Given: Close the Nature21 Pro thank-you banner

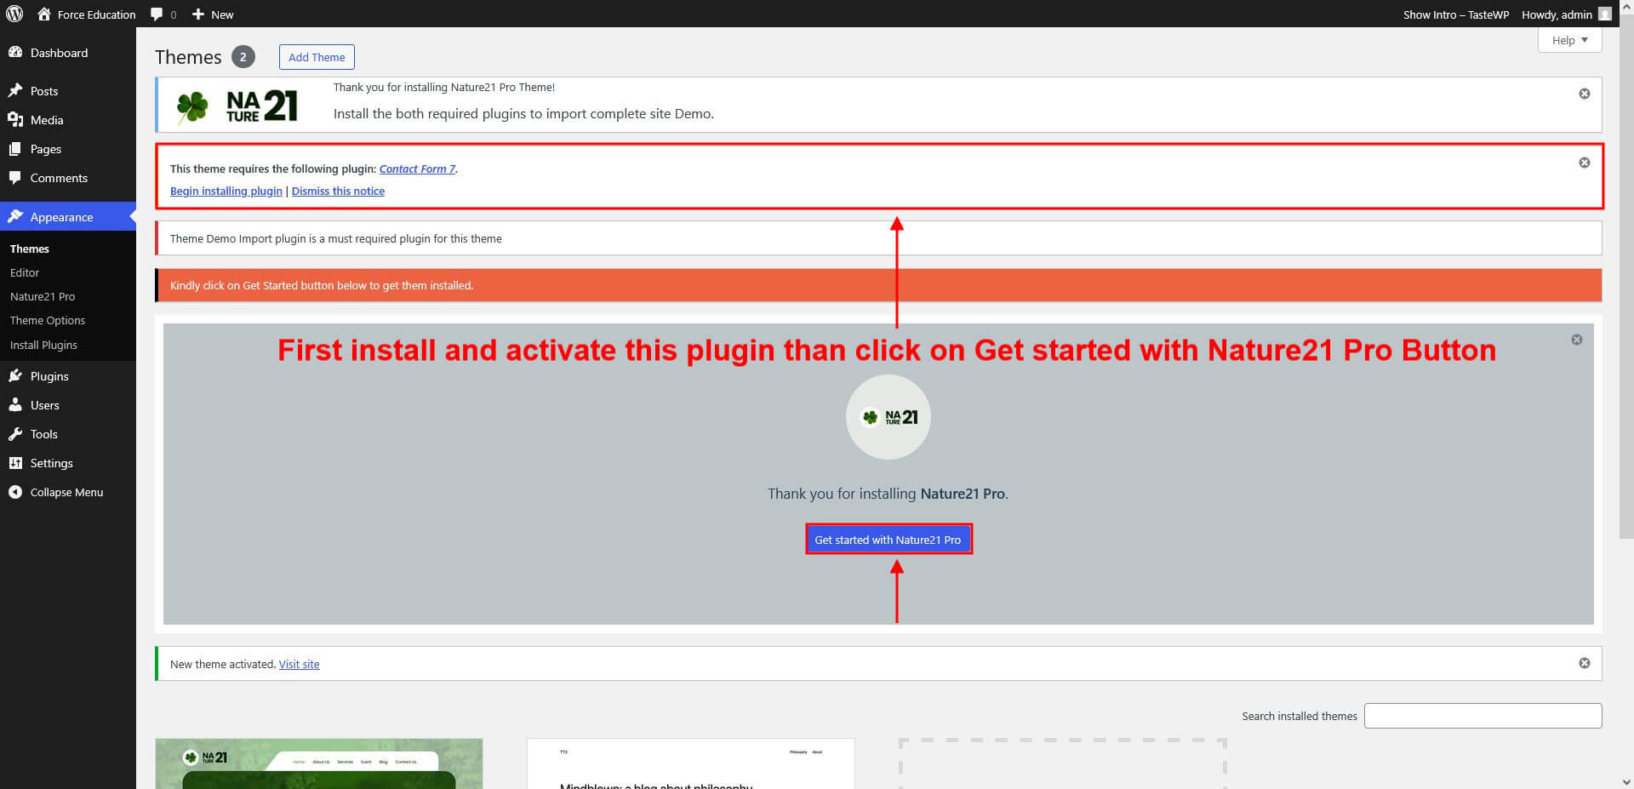Looking at the screenshot, I should 1584,94.
